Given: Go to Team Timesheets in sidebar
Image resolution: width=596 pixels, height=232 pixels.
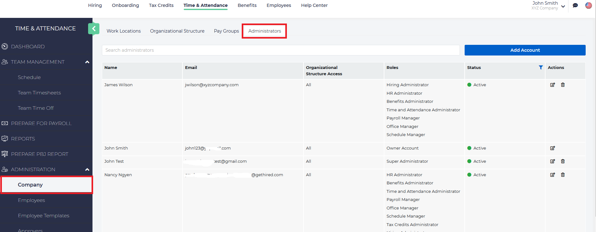Looking at the screenshot, I should (39, 93).
